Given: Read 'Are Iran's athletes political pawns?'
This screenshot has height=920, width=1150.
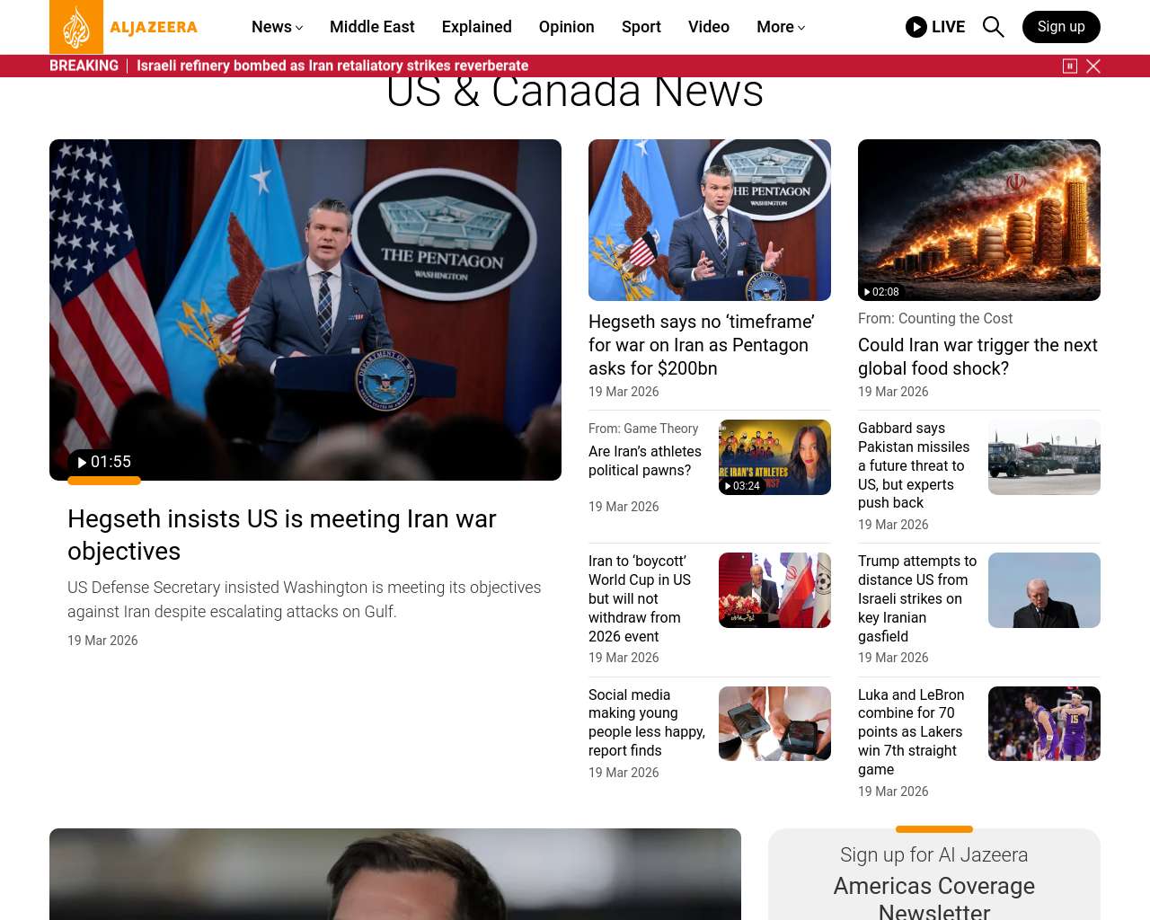Looking at the screenshot, I should coord(645,461).
